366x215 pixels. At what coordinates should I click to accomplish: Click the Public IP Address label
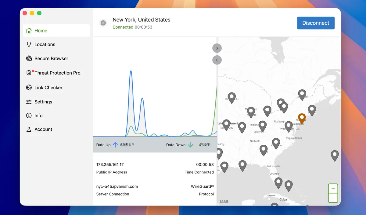pos(112,172)
